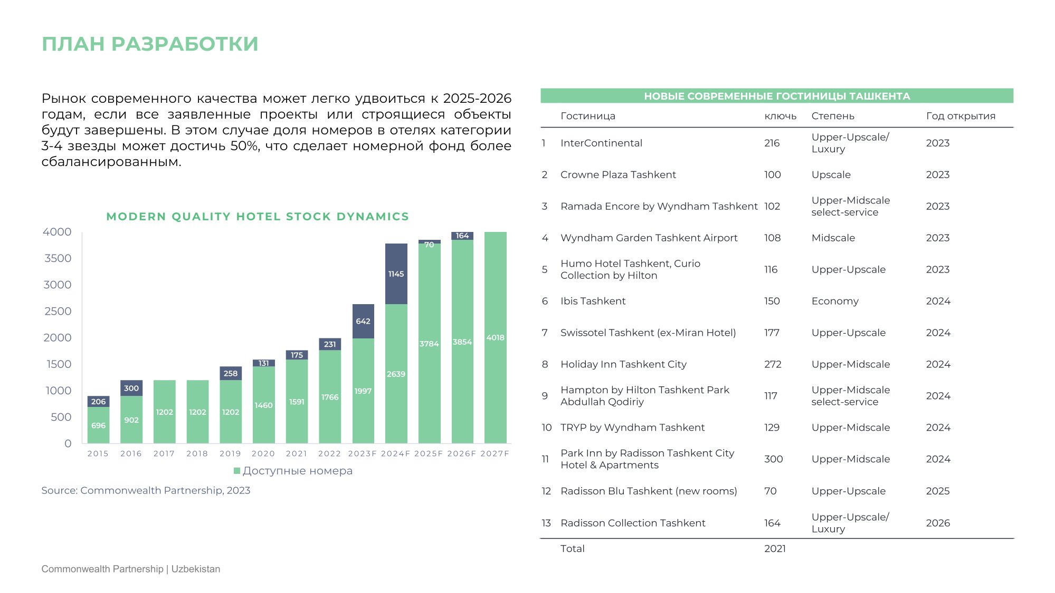This screenshot has width=1055, height=593.
Task: Click the Год открытия column header
Action: 961,116
